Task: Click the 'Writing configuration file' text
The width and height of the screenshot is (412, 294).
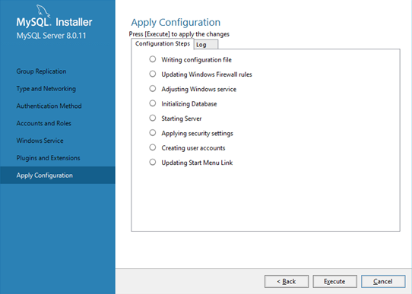Action: tap(196, 60)
